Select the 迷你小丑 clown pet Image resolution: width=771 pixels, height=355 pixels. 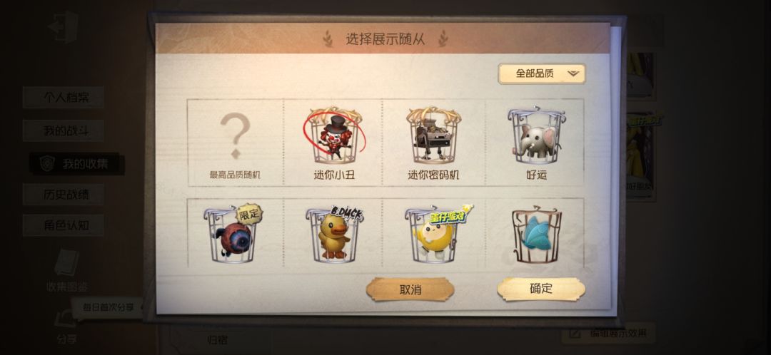[334, 143]
